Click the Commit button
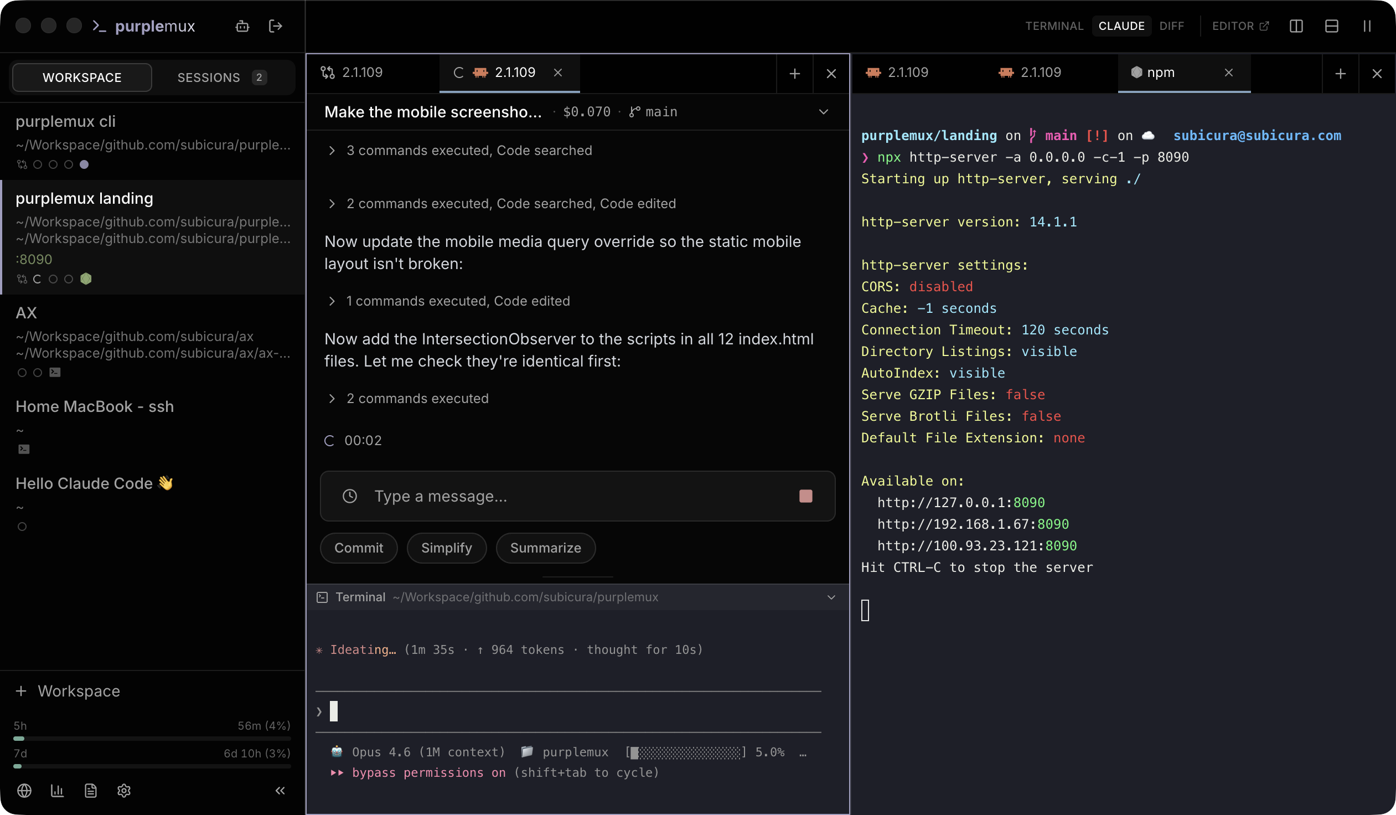The height and width of the screenshot is (815, 1396). coord(359,548)
